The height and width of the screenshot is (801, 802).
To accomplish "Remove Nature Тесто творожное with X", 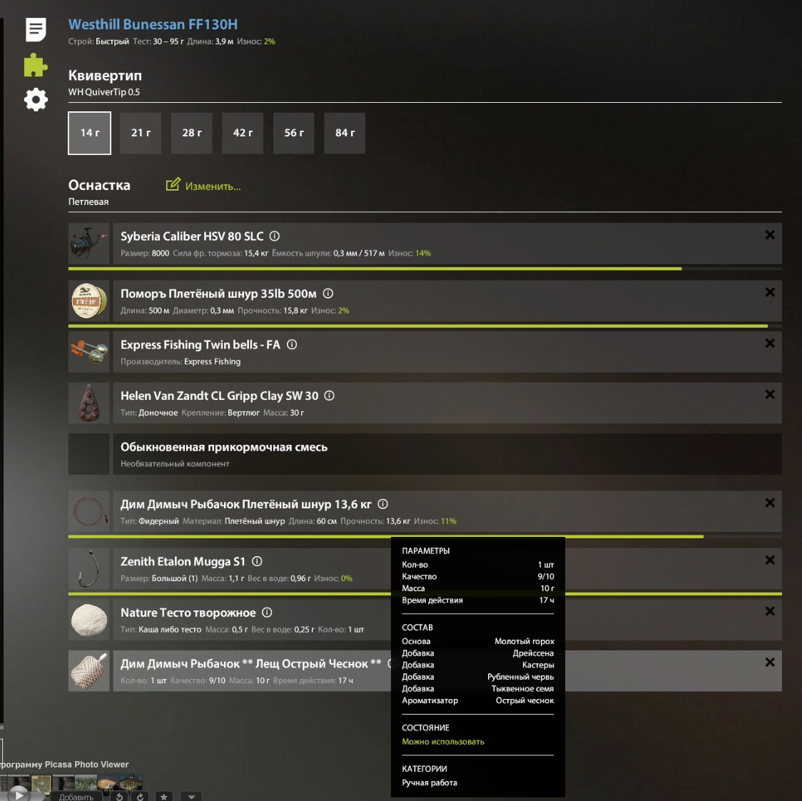I will (x=770, y=612).
